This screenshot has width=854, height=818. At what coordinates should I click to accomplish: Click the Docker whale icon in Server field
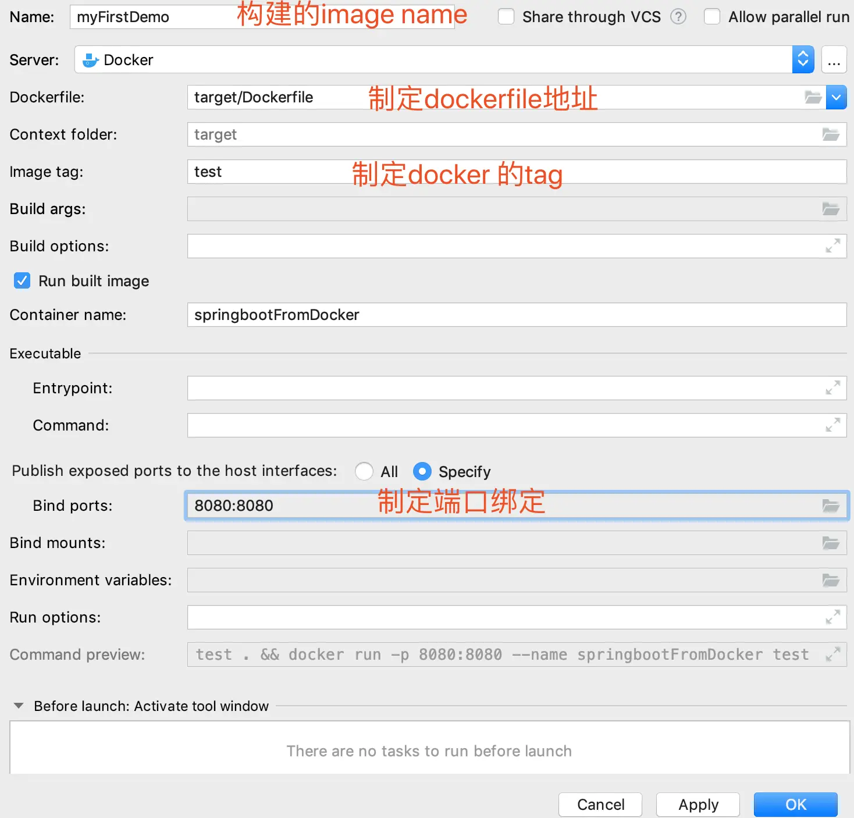pos(91,60)
